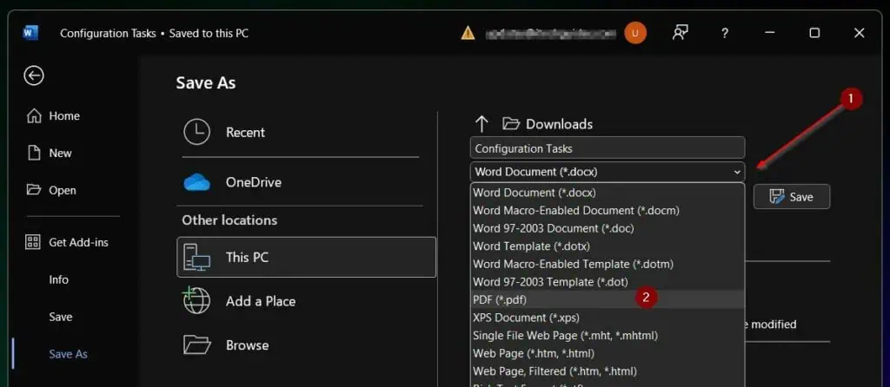
Task: Open the orange user account avatar
Action: click(x=635, y=33)
